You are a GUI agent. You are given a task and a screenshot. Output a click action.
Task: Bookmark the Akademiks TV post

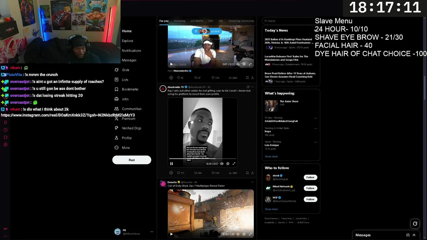pos(247,173)
